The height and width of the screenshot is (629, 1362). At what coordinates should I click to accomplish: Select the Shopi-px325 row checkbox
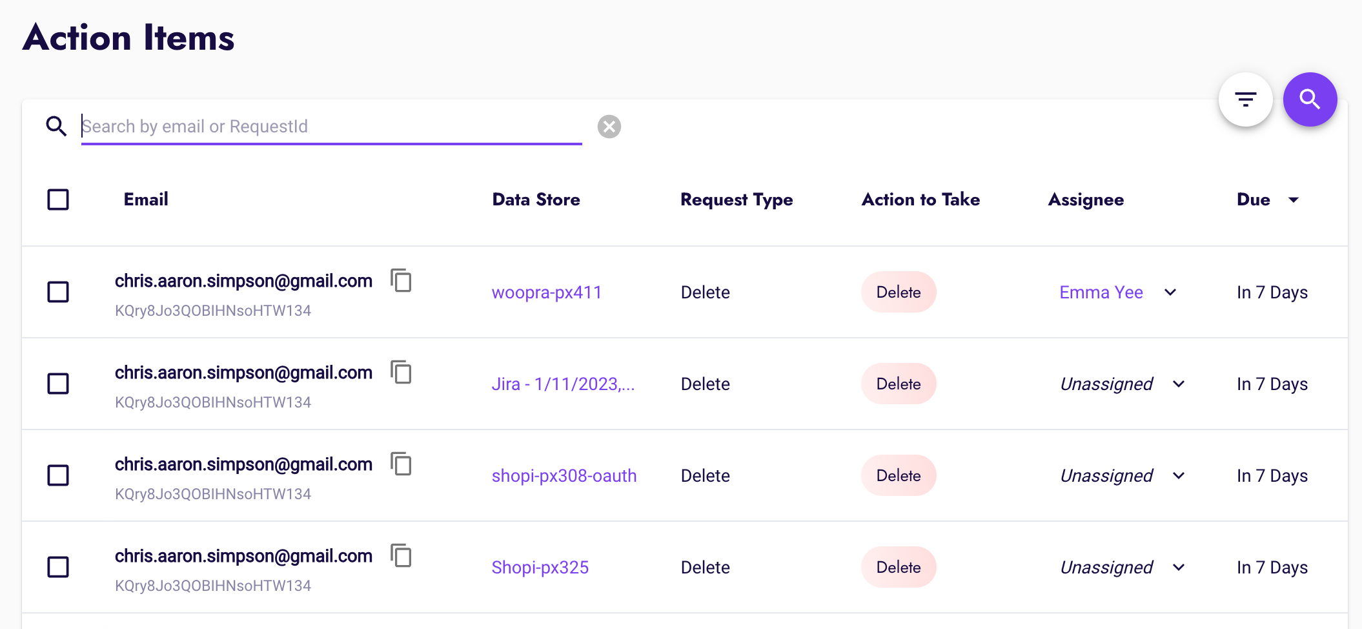(x=58, y=567)
